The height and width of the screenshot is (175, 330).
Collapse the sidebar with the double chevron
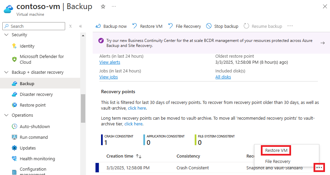(80, 26)
